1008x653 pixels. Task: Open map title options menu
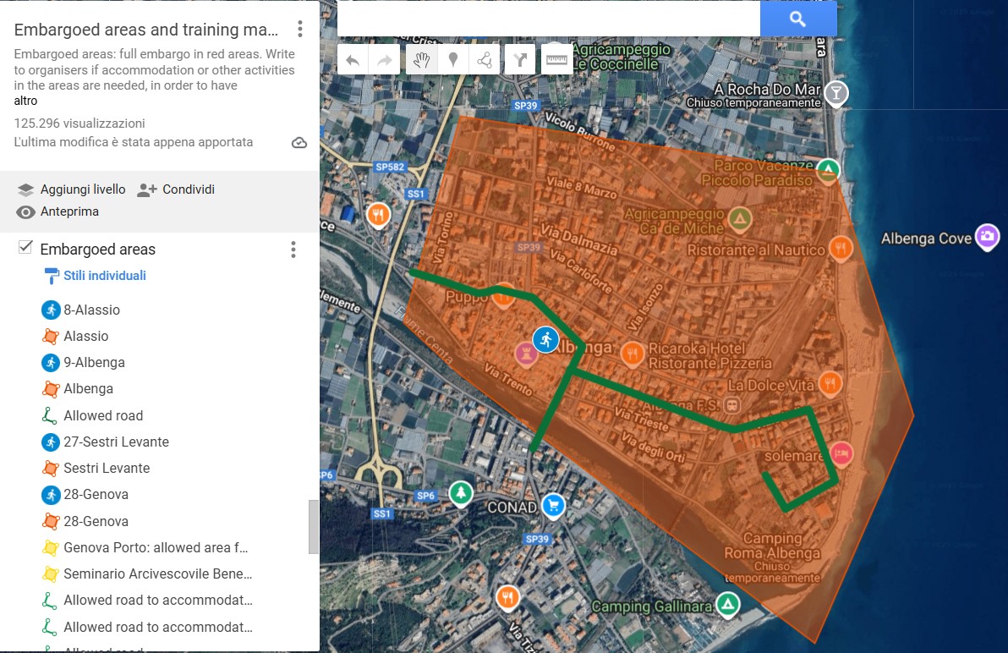point(299,30)
